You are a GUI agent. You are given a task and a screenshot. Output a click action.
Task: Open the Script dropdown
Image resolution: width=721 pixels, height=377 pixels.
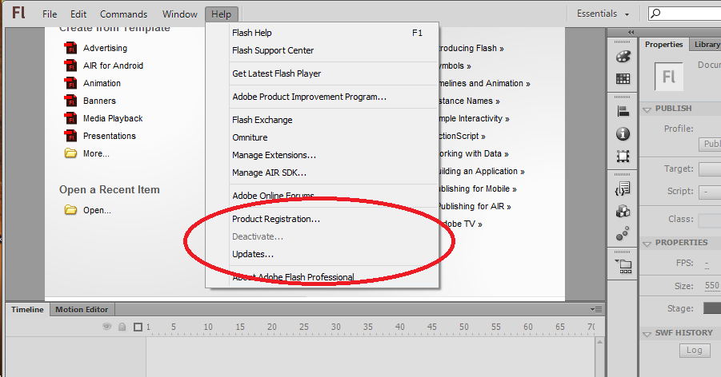(x=710, y=192)
